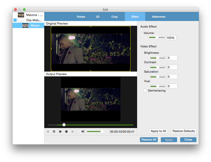Click the Restore All button
The image size is (211, 162).
tap(149, 139)
